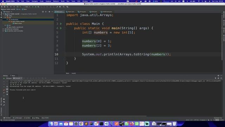
Task: Run Main with the green toolbar play icon
Action: coord(33,7)
